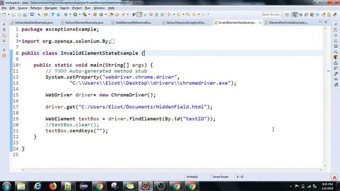Image resolution: width=340 pixels, height=191 pixels.
Task: Expand the Debug dropdown arrow
Action: (x=70, y=14)
